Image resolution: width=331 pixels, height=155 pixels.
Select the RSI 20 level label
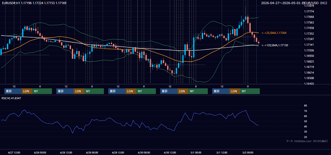tap(305, 137)
